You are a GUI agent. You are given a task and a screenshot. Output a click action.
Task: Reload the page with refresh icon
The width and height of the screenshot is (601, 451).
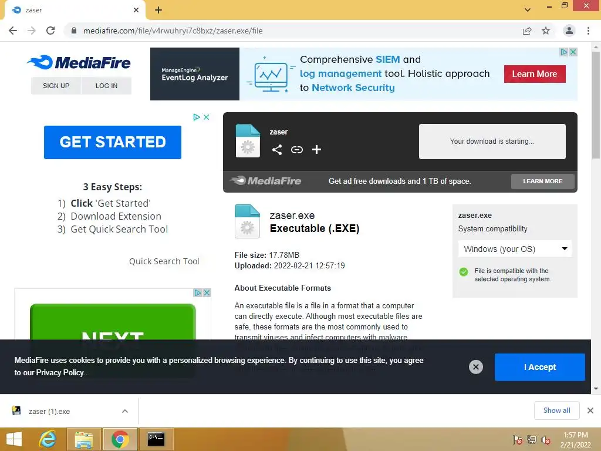click(50, 31)
